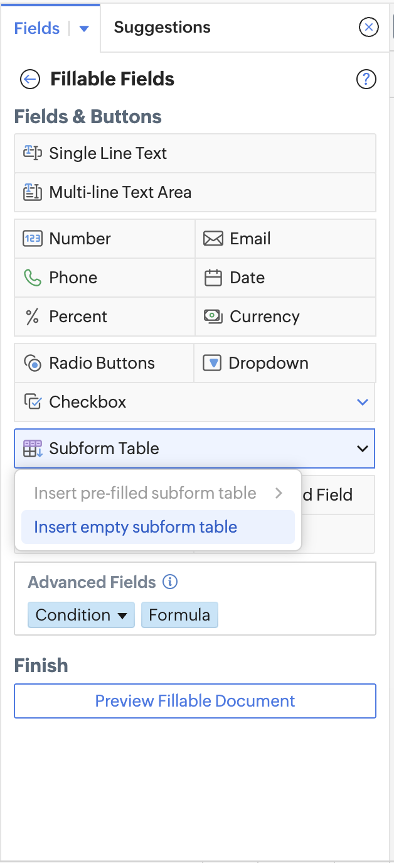Collapse the Subform Table dropdown arrow
The width and height of the screenshot is (394, 863).
tap(362, 448)
